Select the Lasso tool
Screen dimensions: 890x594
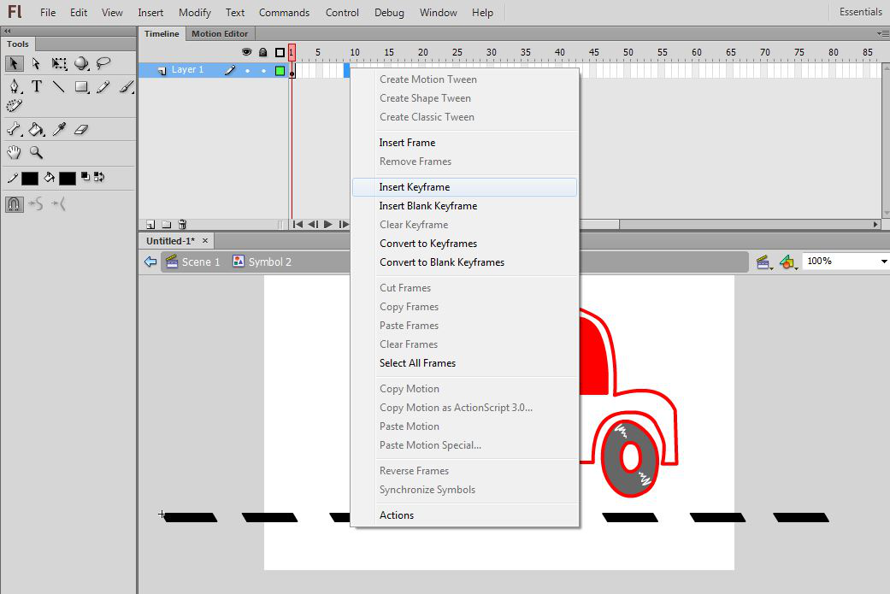[x=103, y=63]
